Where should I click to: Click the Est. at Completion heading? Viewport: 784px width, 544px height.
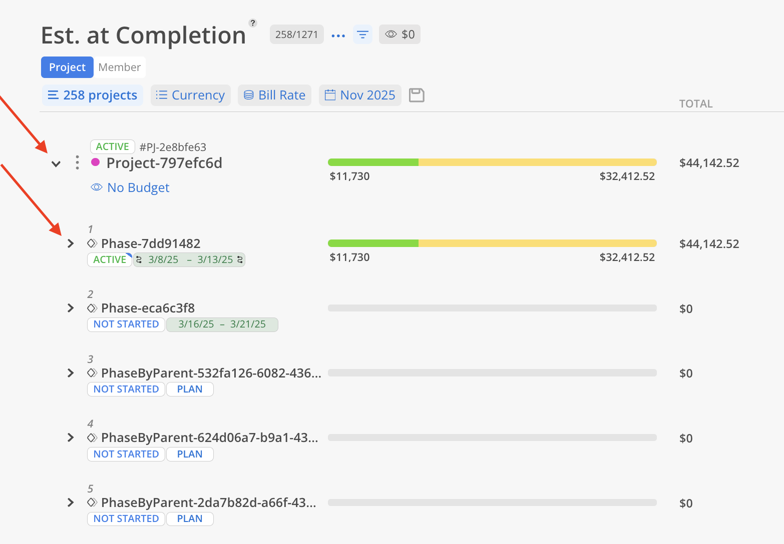pos(144,35)
